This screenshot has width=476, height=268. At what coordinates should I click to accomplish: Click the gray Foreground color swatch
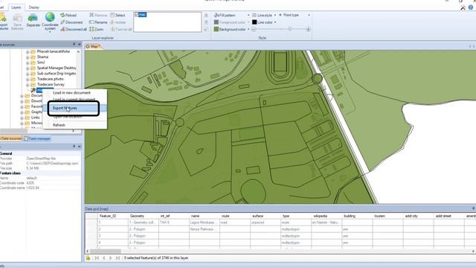coord(216,22)
